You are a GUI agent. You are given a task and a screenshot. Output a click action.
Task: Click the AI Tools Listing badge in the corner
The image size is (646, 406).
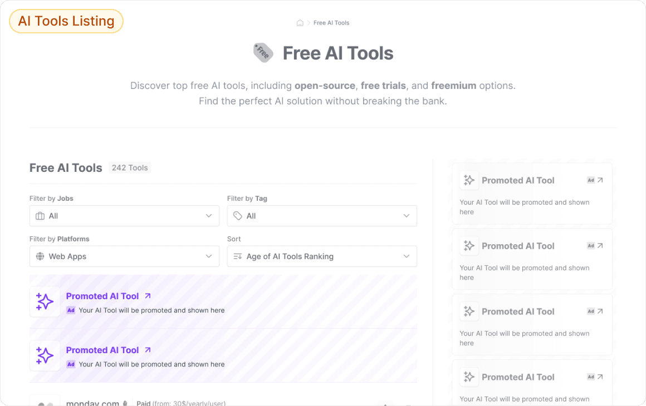tap(66, 21)
